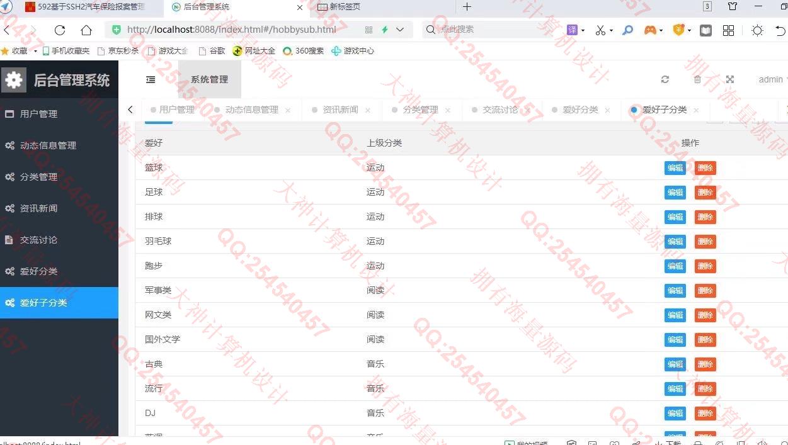This screenshot has height=445, width=788.
Task: Delete the 古典 row
Action: pyautogui.click(x=705, y=364)
